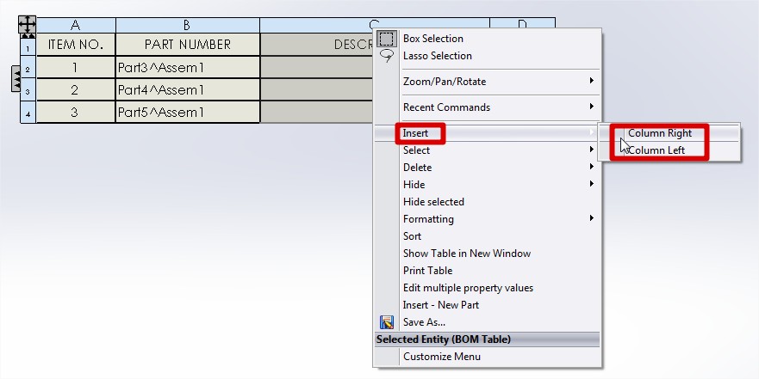
Task: Select row 4 header
Action: (x=28, y=113)
